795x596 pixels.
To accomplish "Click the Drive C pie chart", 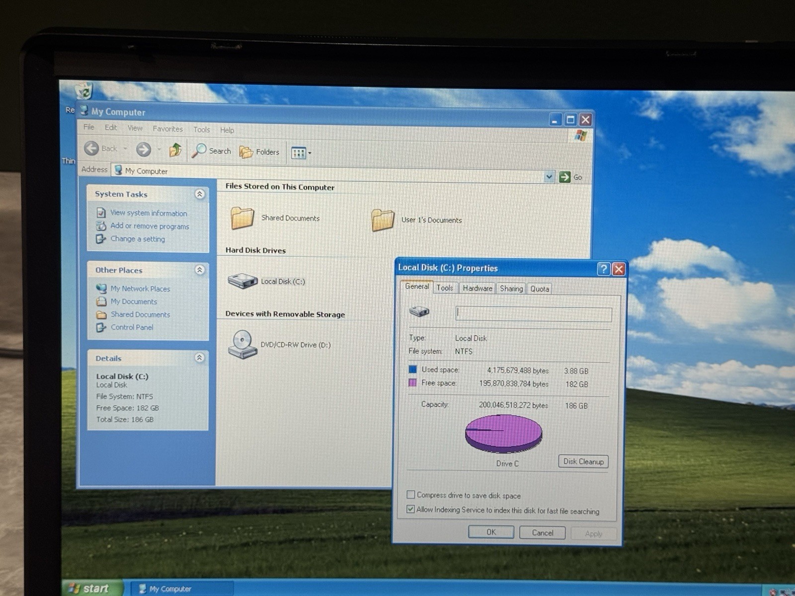I will point(503,433).
